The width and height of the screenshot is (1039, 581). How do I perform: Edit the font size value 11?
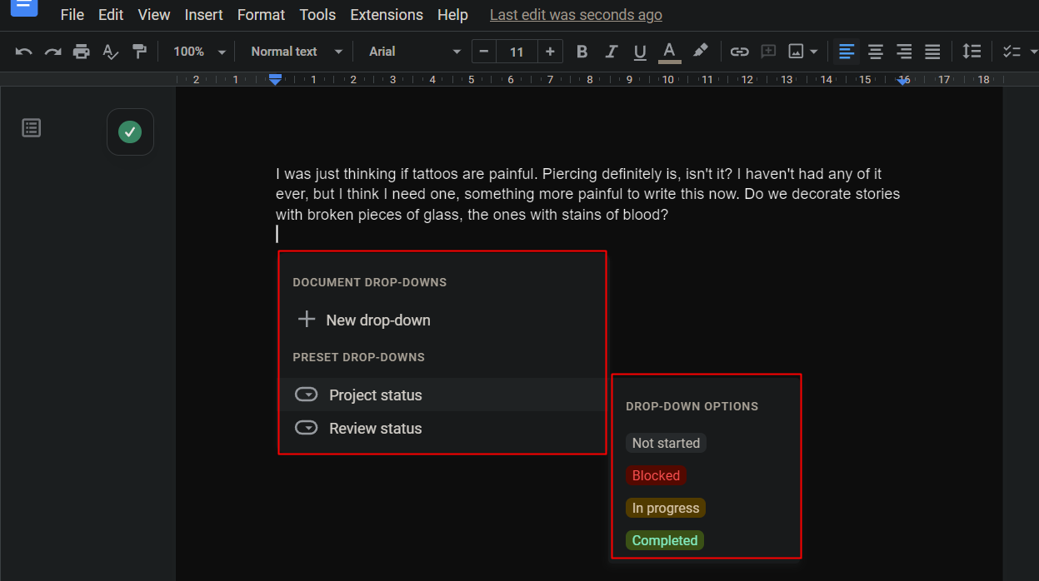[517, 52]
